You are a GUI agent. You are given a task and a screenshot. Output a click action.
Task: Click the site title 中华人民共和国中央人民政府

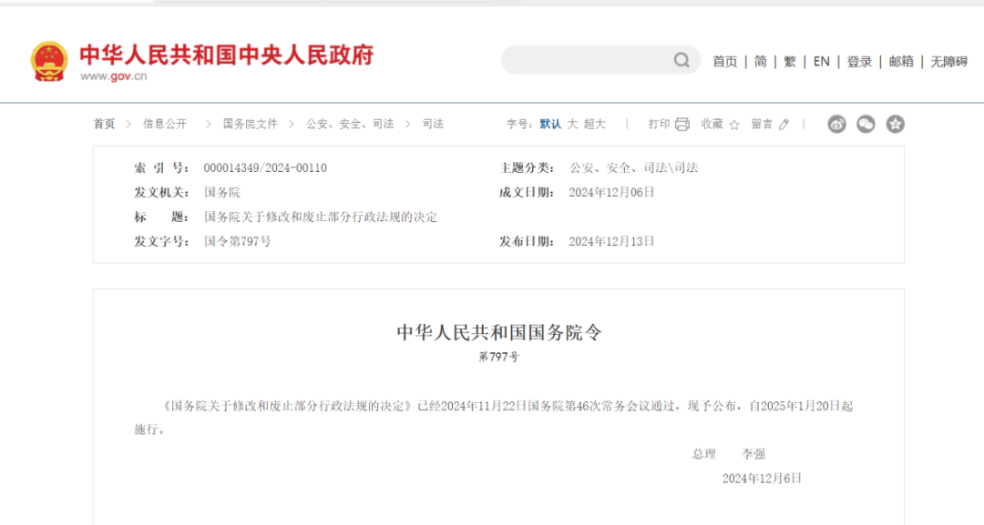tap(227, 56)
